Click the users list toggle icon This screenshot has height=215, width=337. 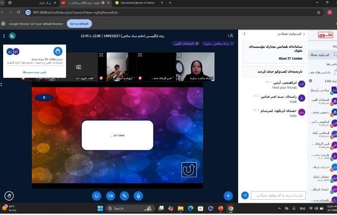(231, 35)
